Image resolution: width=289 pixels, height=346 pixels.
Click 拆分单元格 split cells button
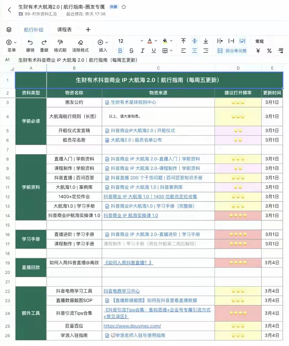pos(232,51)
